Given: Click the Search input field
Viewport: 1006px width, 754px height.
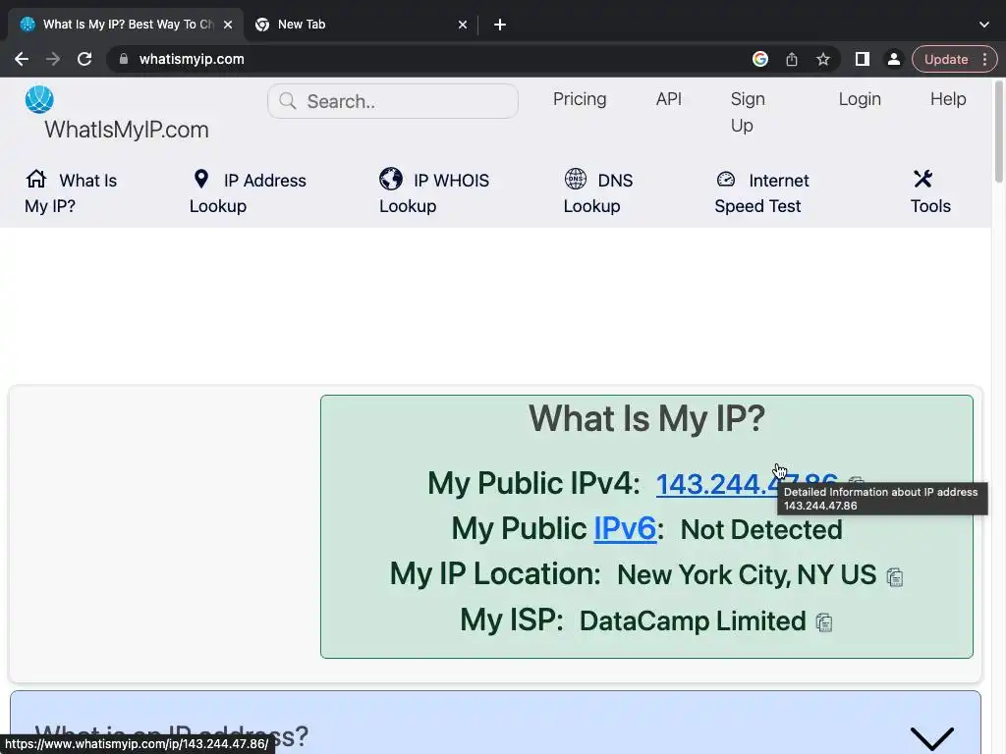Looking at the screenshot, I should click(x=393, y=101).
